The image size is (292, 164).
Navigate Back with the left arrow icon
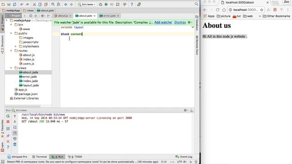[66, 4]
